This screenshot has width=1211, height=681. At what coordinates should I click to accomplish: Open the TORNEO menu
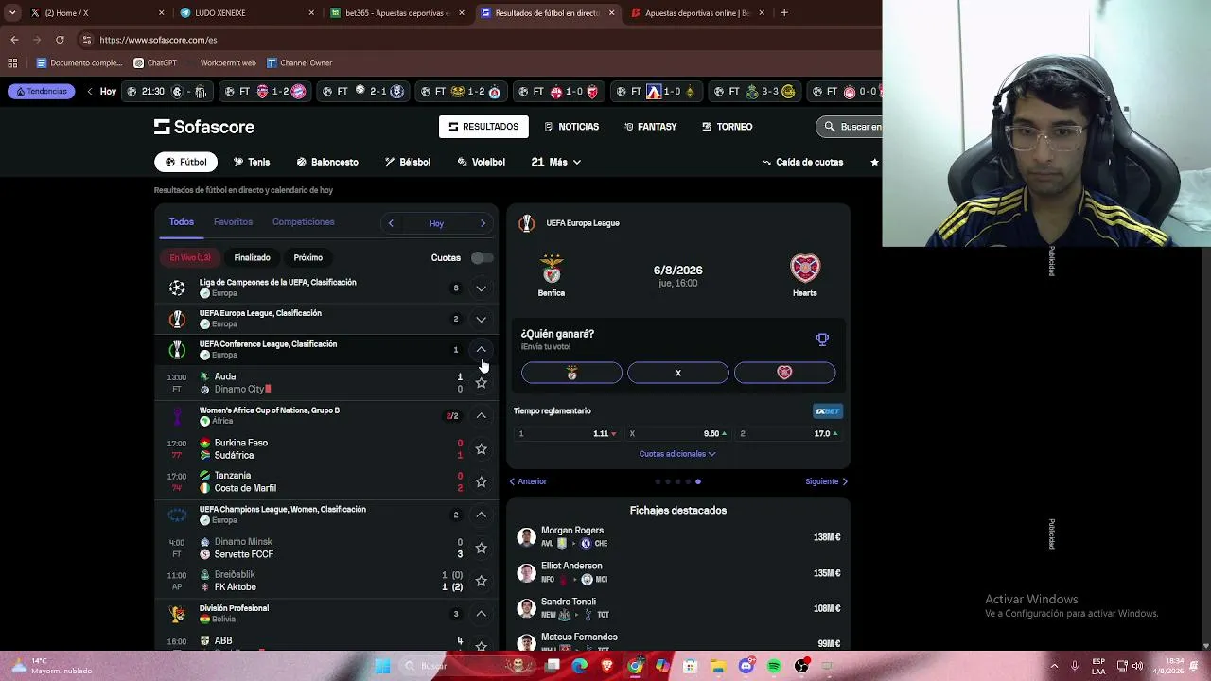[728, 127]
